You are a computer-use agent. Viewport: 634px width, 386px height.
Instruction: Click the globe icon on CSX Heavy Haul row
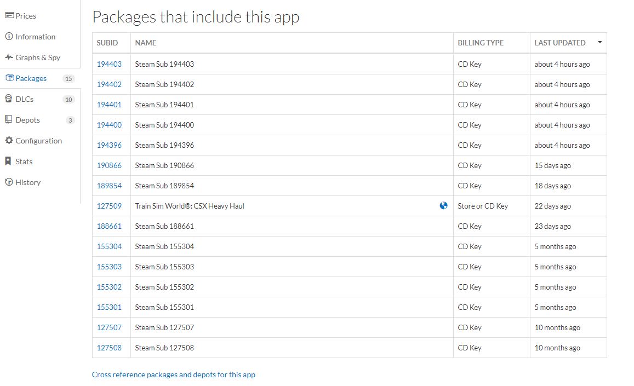[444, 206]
